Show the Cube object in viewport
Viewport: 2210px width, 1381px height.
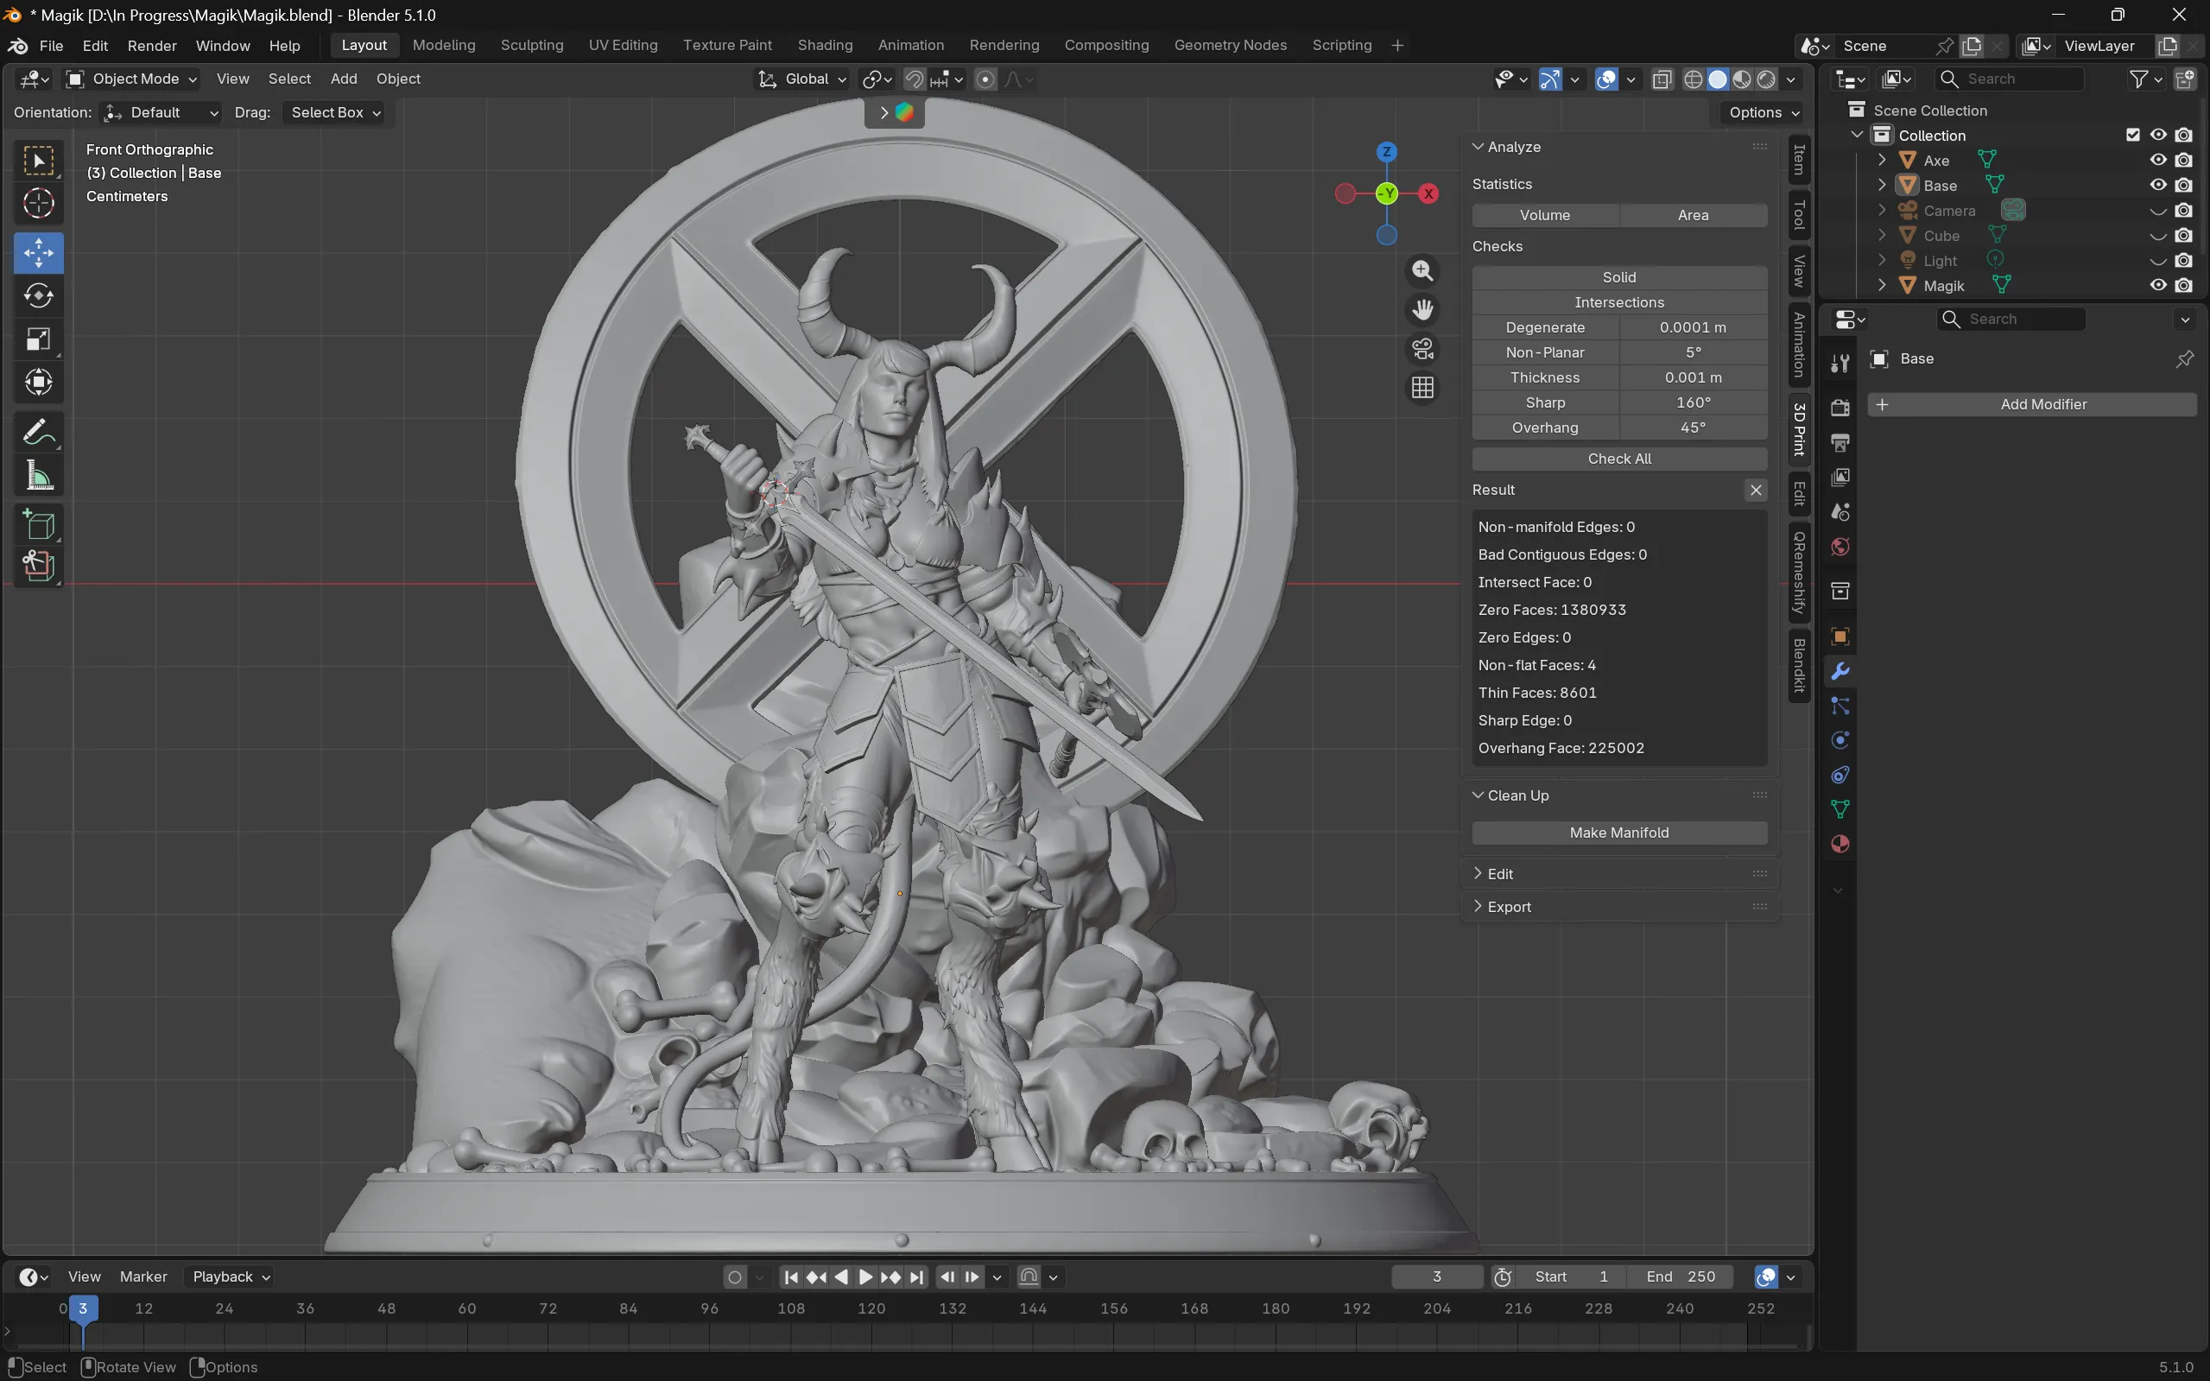click(2157, 236)
